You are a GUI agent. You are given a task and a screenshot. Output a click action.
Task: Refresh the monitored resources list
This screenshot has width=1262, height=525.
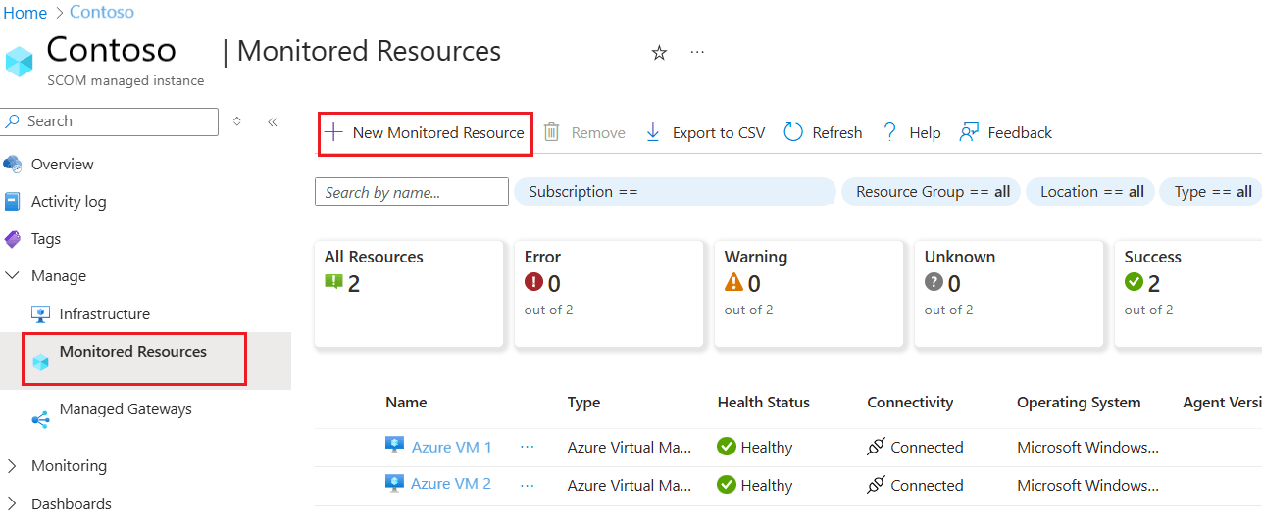click(824, 132)
